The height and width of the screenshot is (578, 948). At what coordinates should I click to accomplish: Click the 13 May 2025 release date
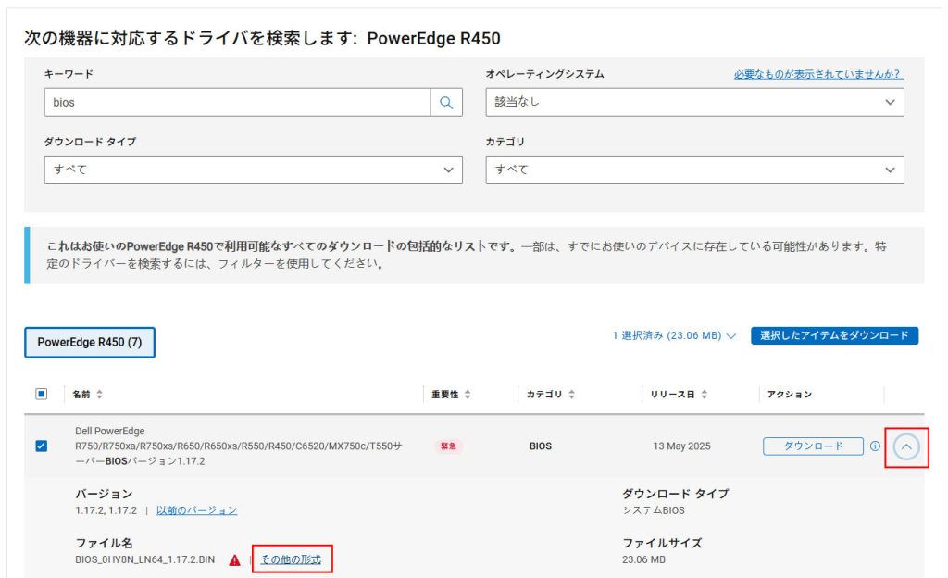pyautogui.click(x=681, y=446)
